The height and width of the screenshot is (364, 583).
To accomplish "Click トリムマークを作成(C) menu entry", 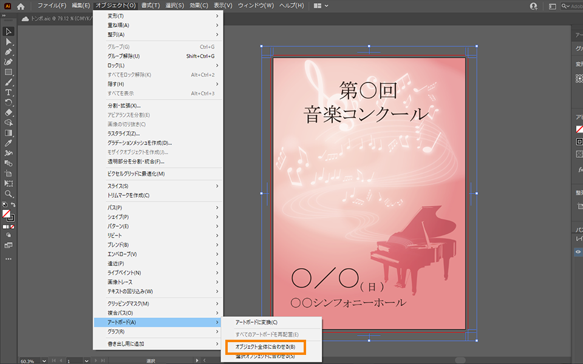I will (129, 195).
